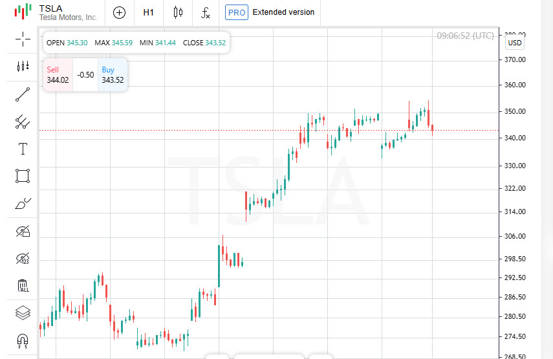Select the rectangle shape tool

(x=23, y=176)
